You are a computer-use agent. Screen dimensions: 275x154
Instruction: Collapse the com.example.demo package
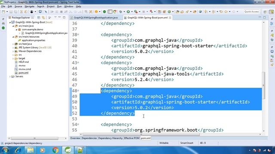tap(16, 30)
